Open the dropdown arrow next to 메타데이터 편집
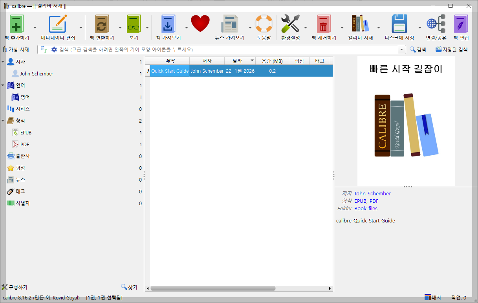 point(81,28)
